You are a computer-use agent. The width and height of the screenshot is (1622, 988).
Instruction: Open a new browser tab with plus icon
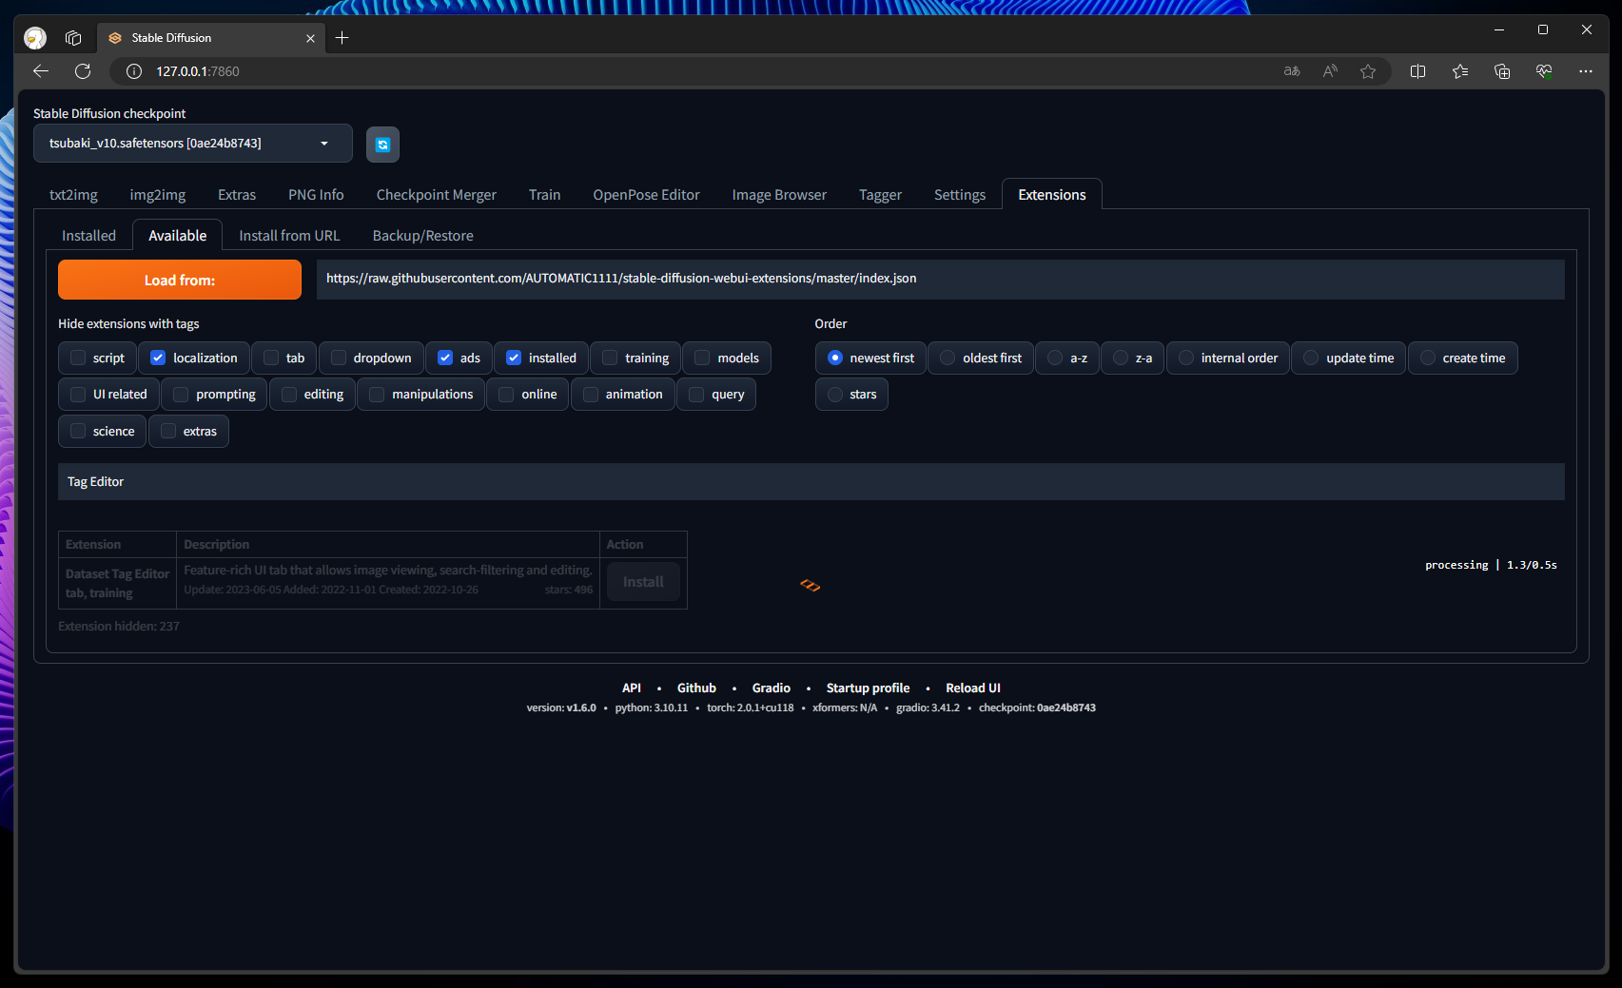click(x=342, y=38)
